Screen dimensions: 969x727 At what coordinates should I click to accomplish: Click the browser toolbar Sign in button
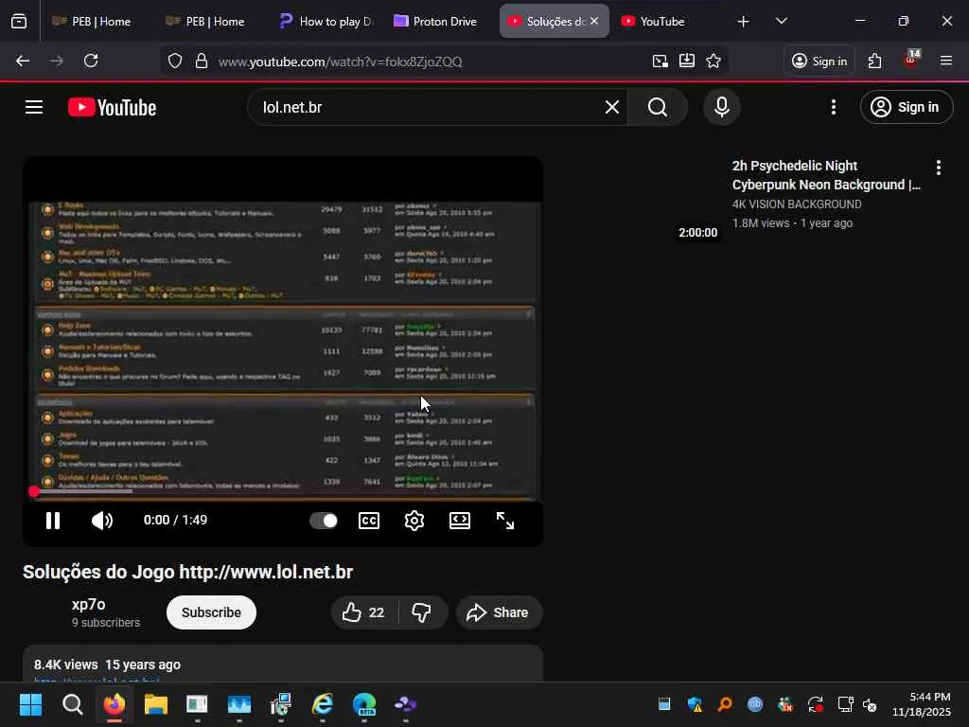pyautogui.click(x=819, y=61)
